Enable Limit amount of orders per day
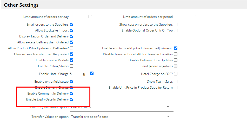The height and width of the screenshot is (124, 247). click(90, 17)
